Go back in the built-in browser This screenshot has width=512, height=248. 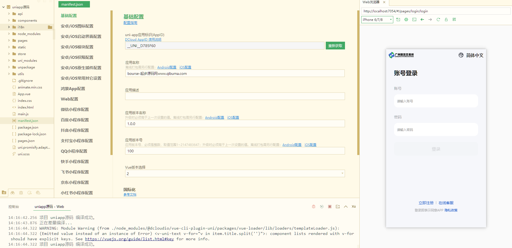click(x=422, y=20)
